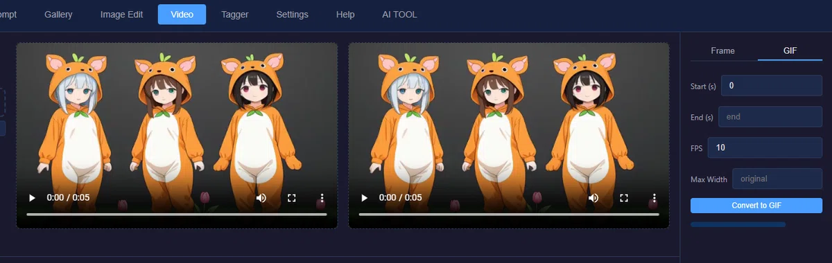This screenshot has width=832, height=263.
Task: Mute the left video's volume
Action: tap(261, 198)
